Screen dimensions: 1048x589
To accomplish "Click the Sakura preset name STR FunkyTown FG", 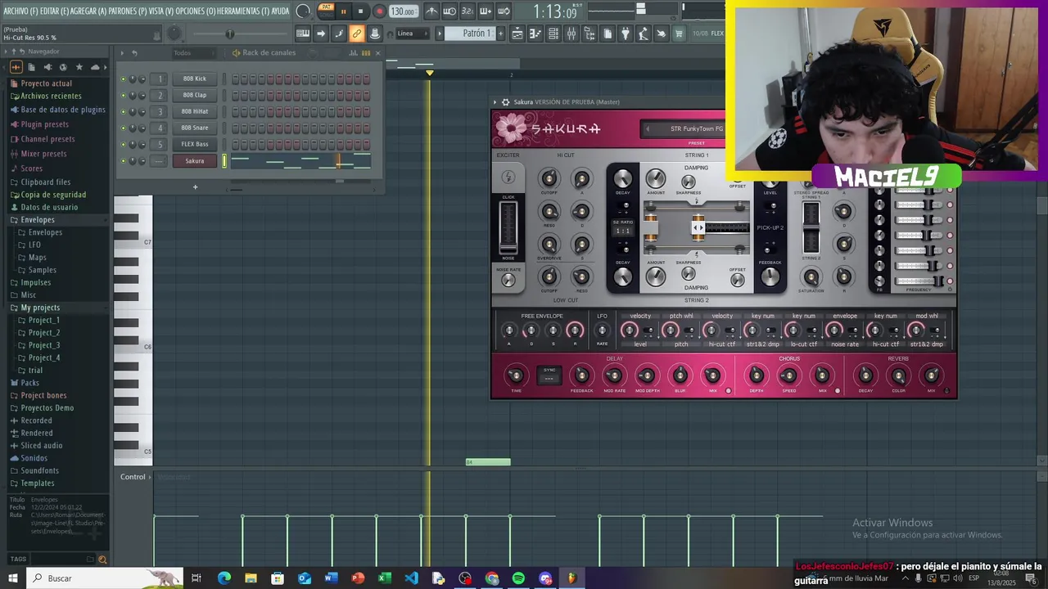I will click(697, 128).
